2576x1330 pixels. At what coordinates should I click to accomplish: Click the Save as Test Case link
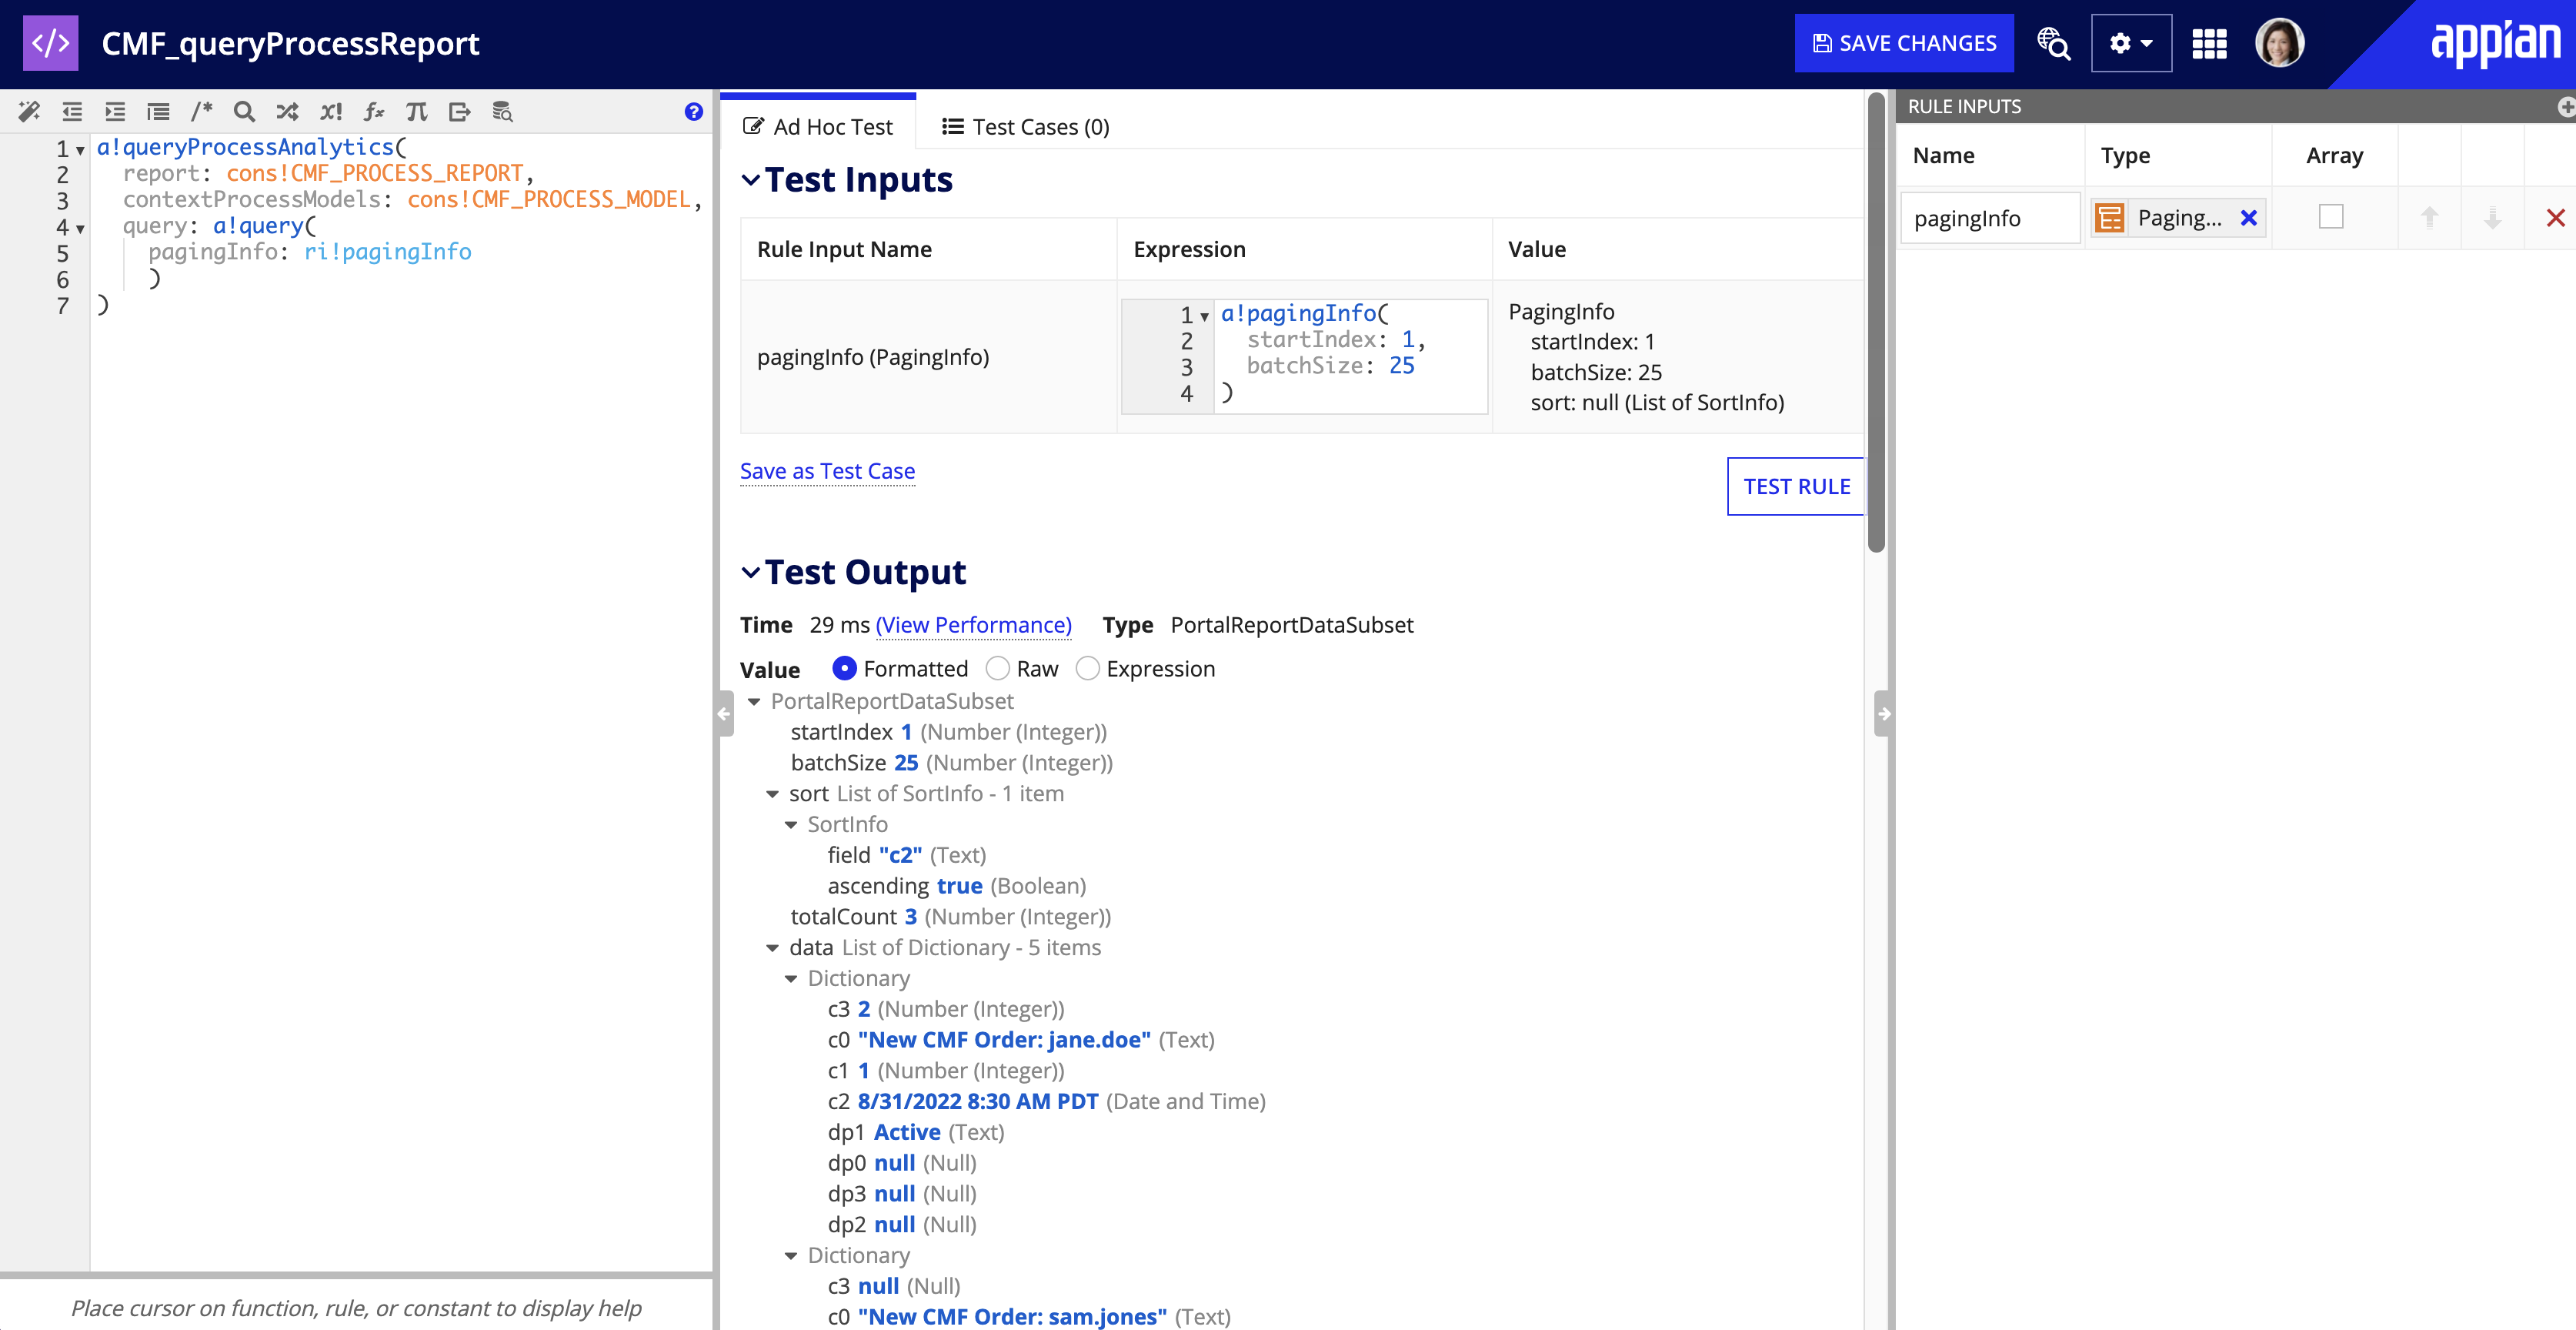pos(827,471)
